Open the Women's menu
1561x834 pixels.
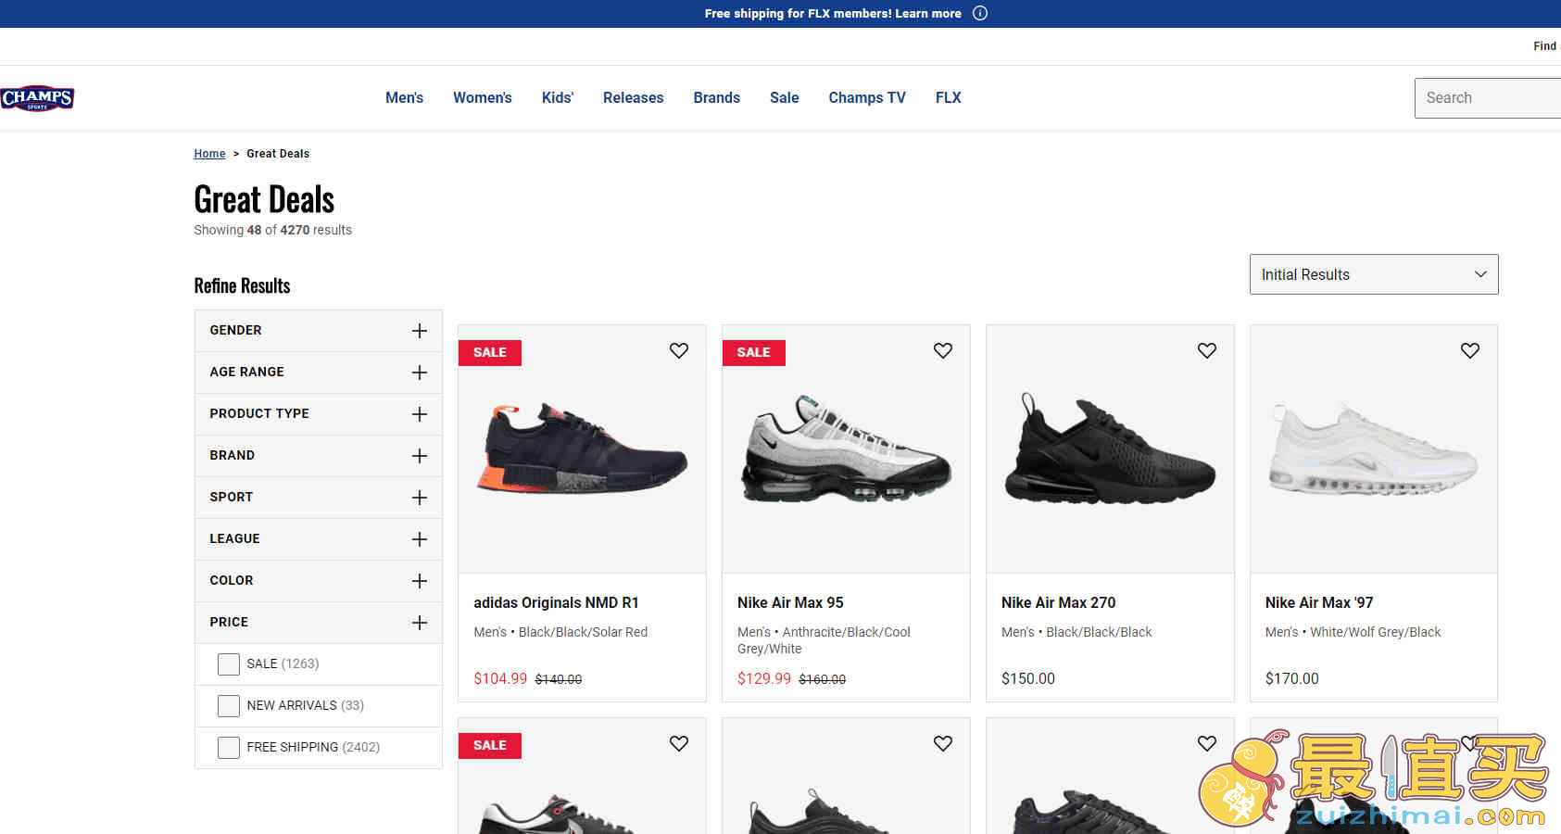[x=482, y=97]
